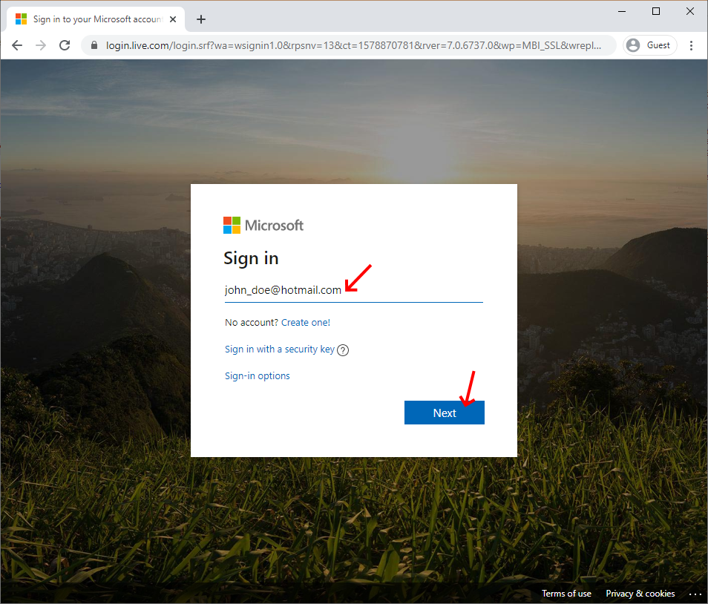Click the security key help question icon
This screenshot has height=604, width=708.
pos(343,350)
